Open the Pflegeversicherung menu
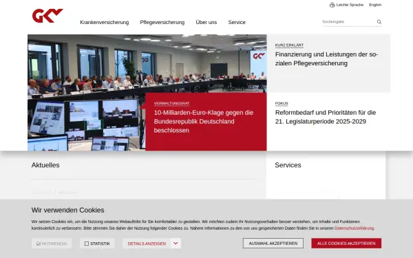This screenshot has width=413, height=258. coord(162,23)
